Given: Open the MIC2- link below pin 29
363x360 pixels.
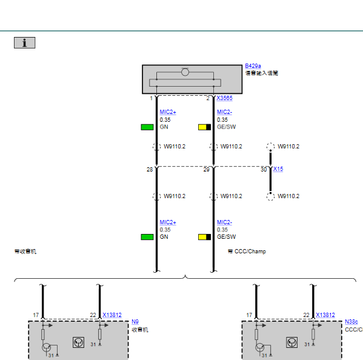Looking at the screenshot, I should pos(224,222).
